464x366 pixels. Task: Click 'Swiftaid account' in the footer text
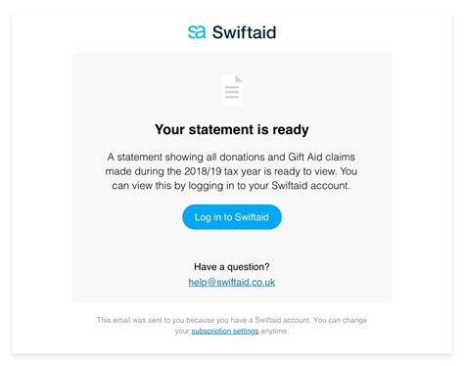283,320
